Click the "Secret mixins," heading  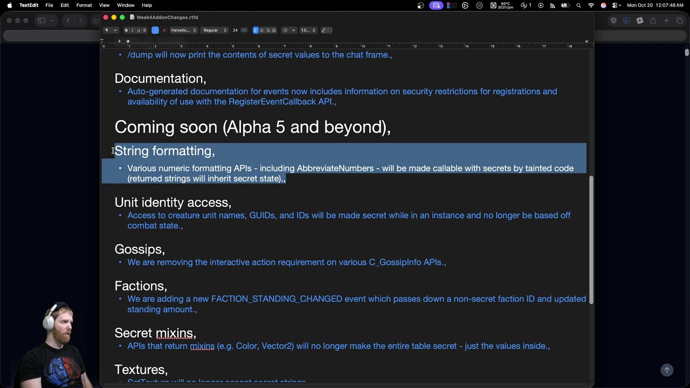click(x=155, y=333)
